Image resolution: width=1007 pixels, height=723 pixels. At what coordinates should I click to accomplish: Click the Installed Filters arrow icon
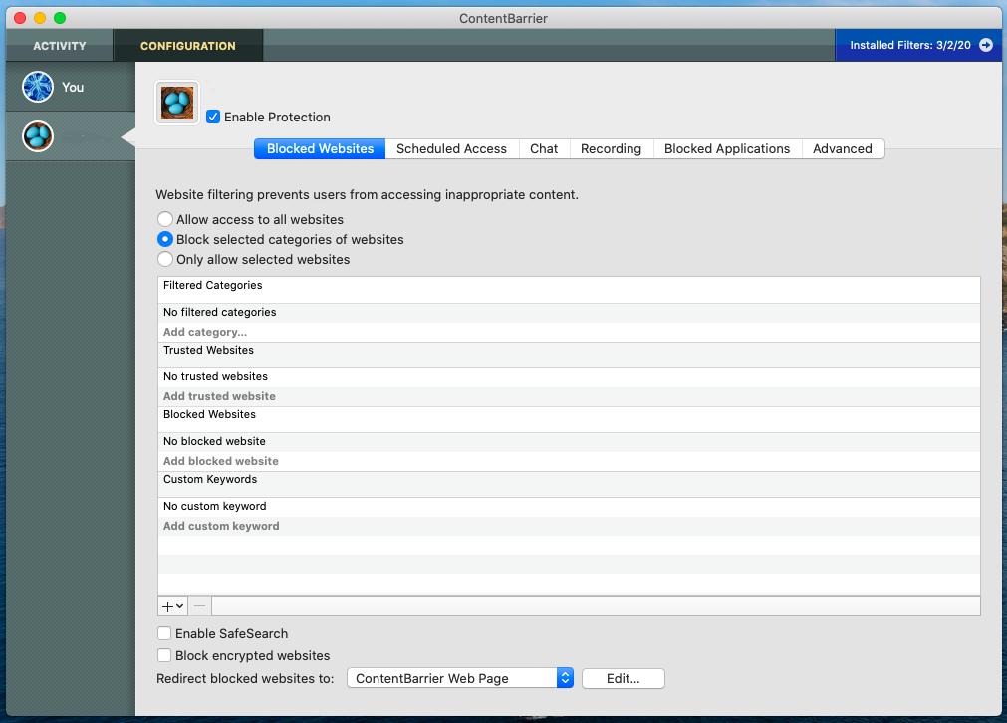coord(986,45)
